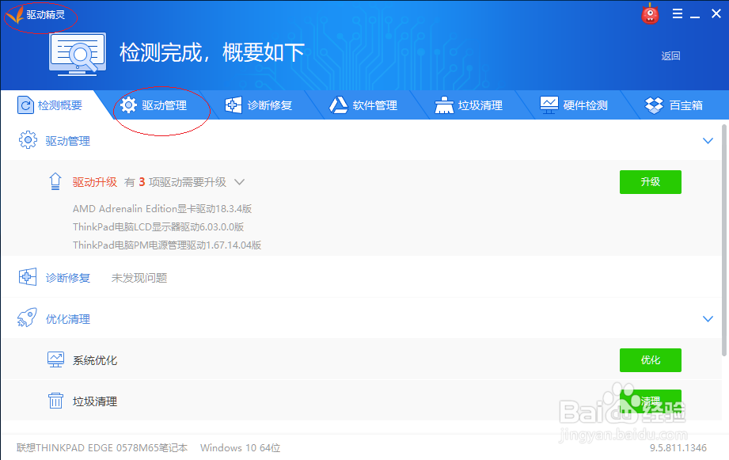Open 诊断修复 from the top navigation

coord(257,105)
